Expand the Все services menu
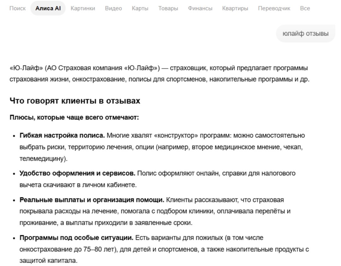Screen dimensions: 341x266 305,8
